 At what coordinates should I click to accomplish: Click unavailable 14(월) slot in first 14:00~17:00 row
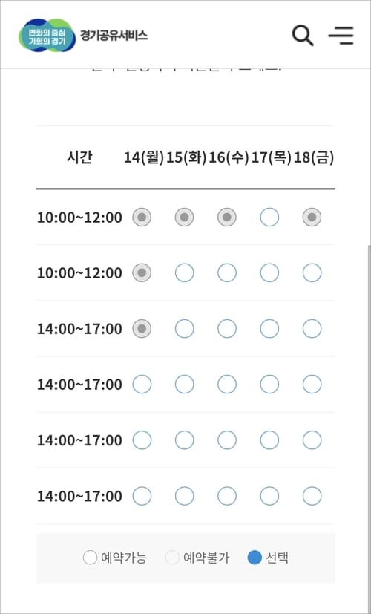pos(142,329)
